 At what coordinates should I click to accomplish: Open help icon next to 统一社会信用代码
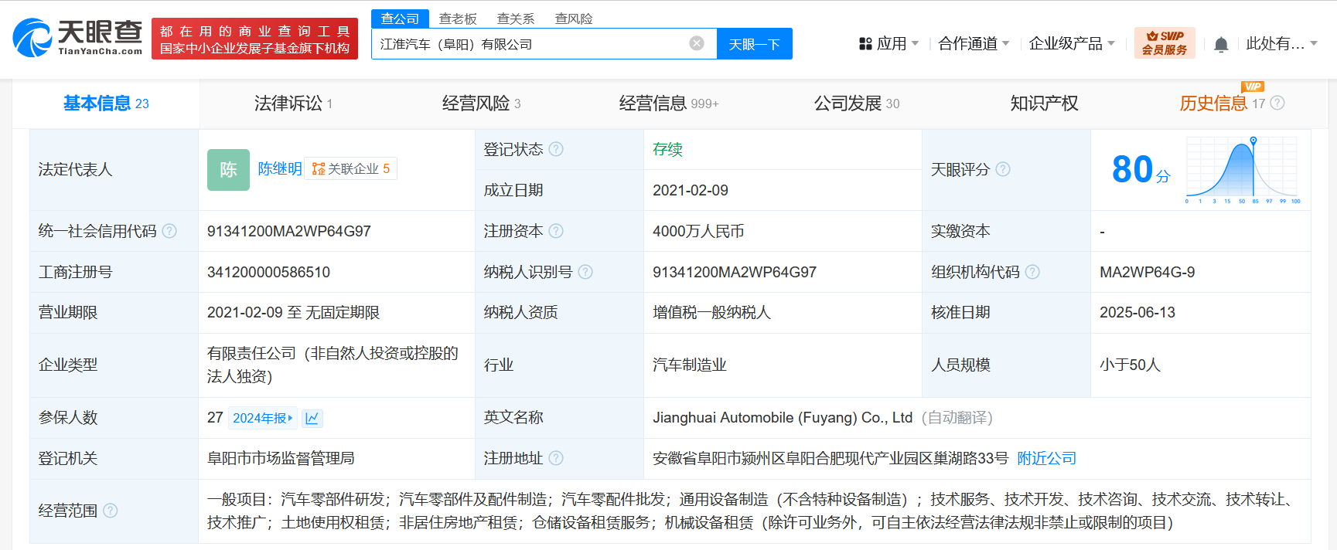coord(169,231)
